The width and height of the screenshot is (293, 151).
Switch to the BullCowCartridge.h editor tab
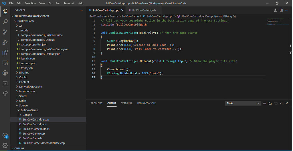tap(144, 10)
